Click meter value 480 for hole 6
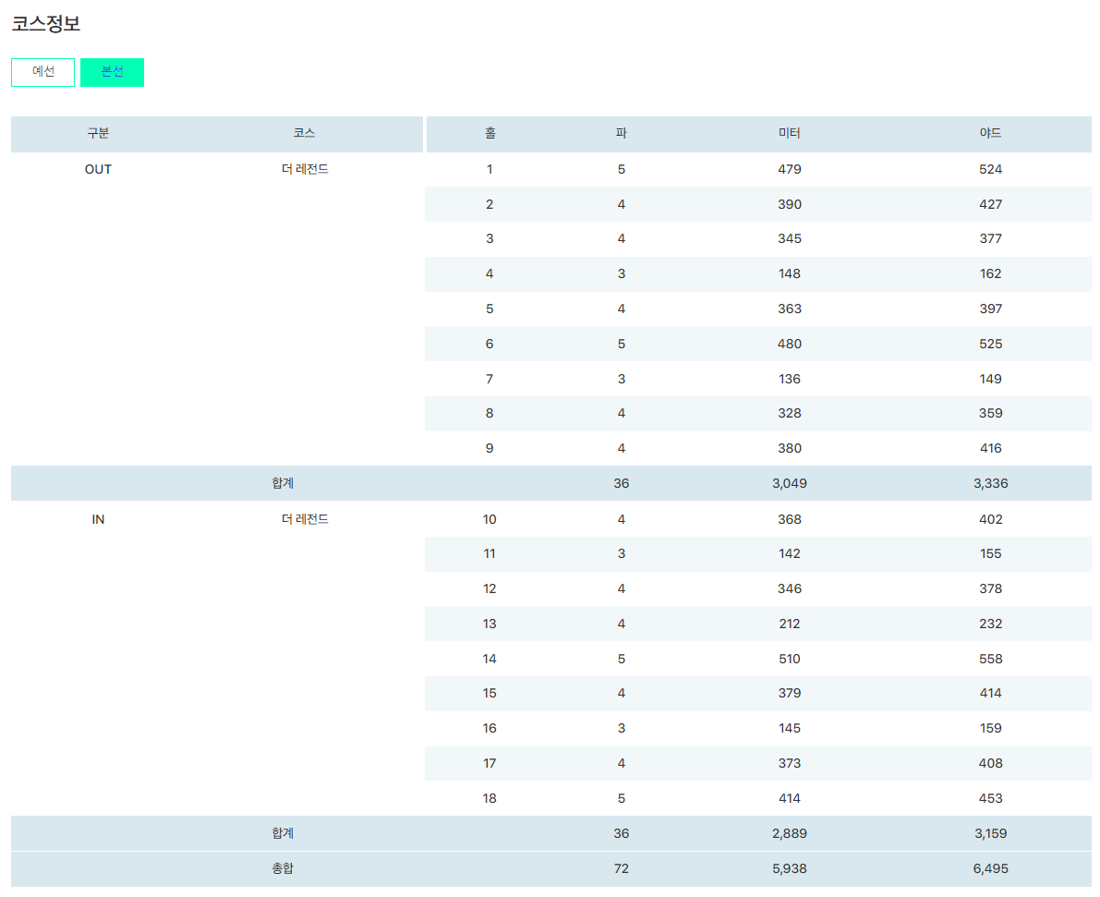 click(x=790, y=344)
